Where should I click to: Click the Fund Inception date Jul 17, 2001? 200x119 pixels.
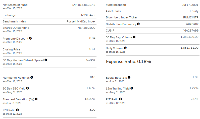pyautogui.click(x=190, y=5)
